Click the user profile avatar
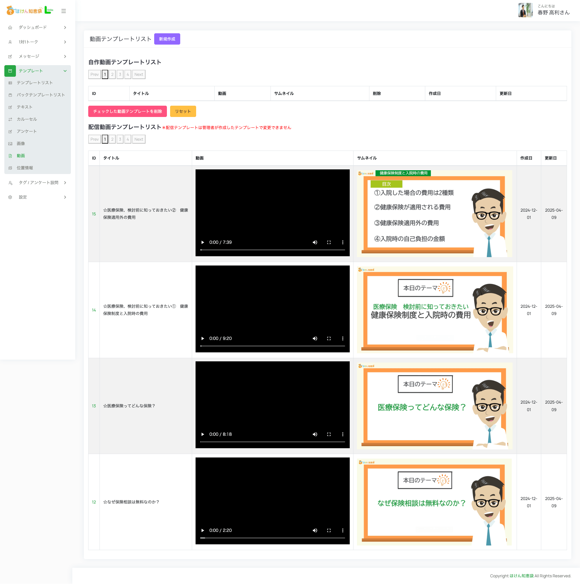 [x=525, y=10]
